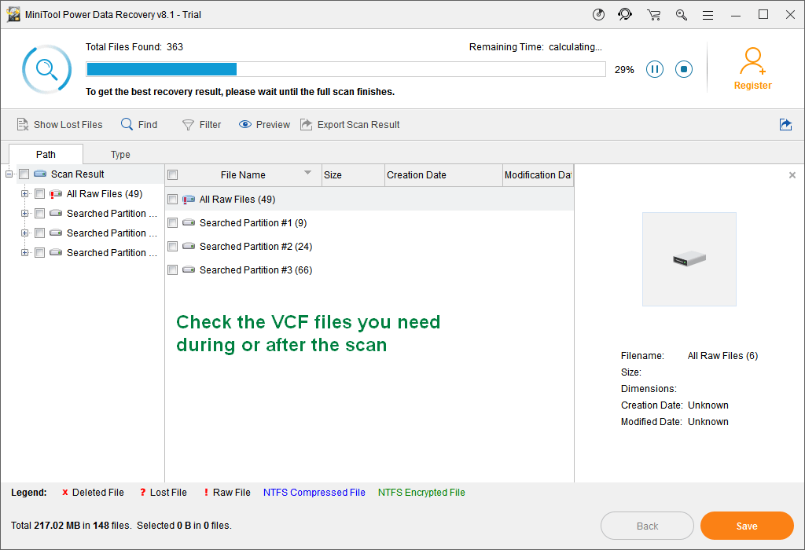Check Searched Partition #1 (9) checkbox

[172, 222]
